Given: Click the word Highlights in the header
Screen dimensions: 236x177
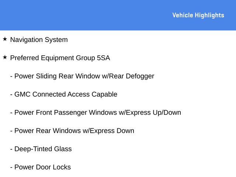Looking at the screenshot, I should coord(209,15).
